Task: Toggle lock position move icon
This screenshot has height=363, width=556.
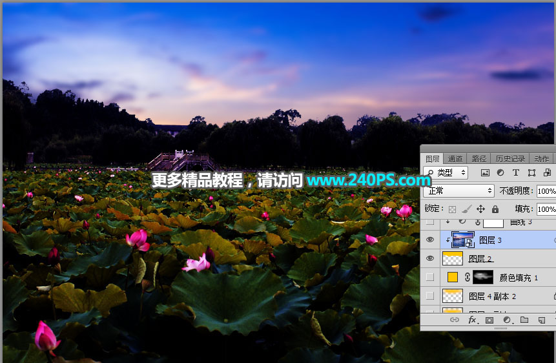Action: 480,209
